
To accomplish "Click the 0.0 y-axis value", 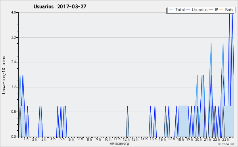I will click(x=13, y=137).
